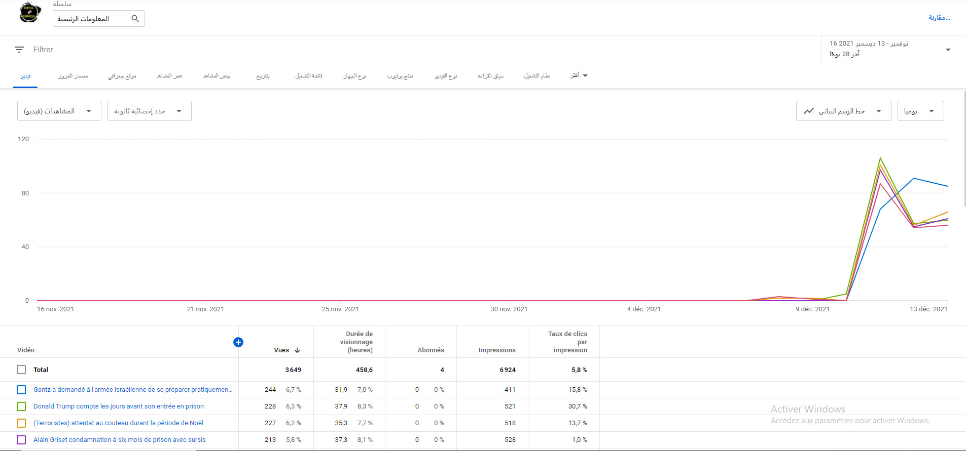Open the خط الرسم البياني chart type dropdown

(x=844, y=111)
